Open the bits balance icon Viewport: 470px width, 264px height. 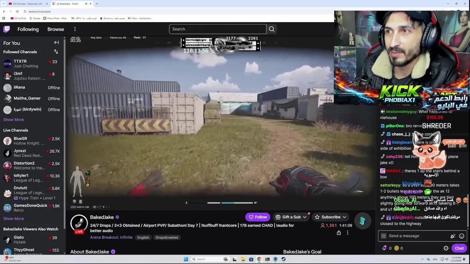coord(384,248)
